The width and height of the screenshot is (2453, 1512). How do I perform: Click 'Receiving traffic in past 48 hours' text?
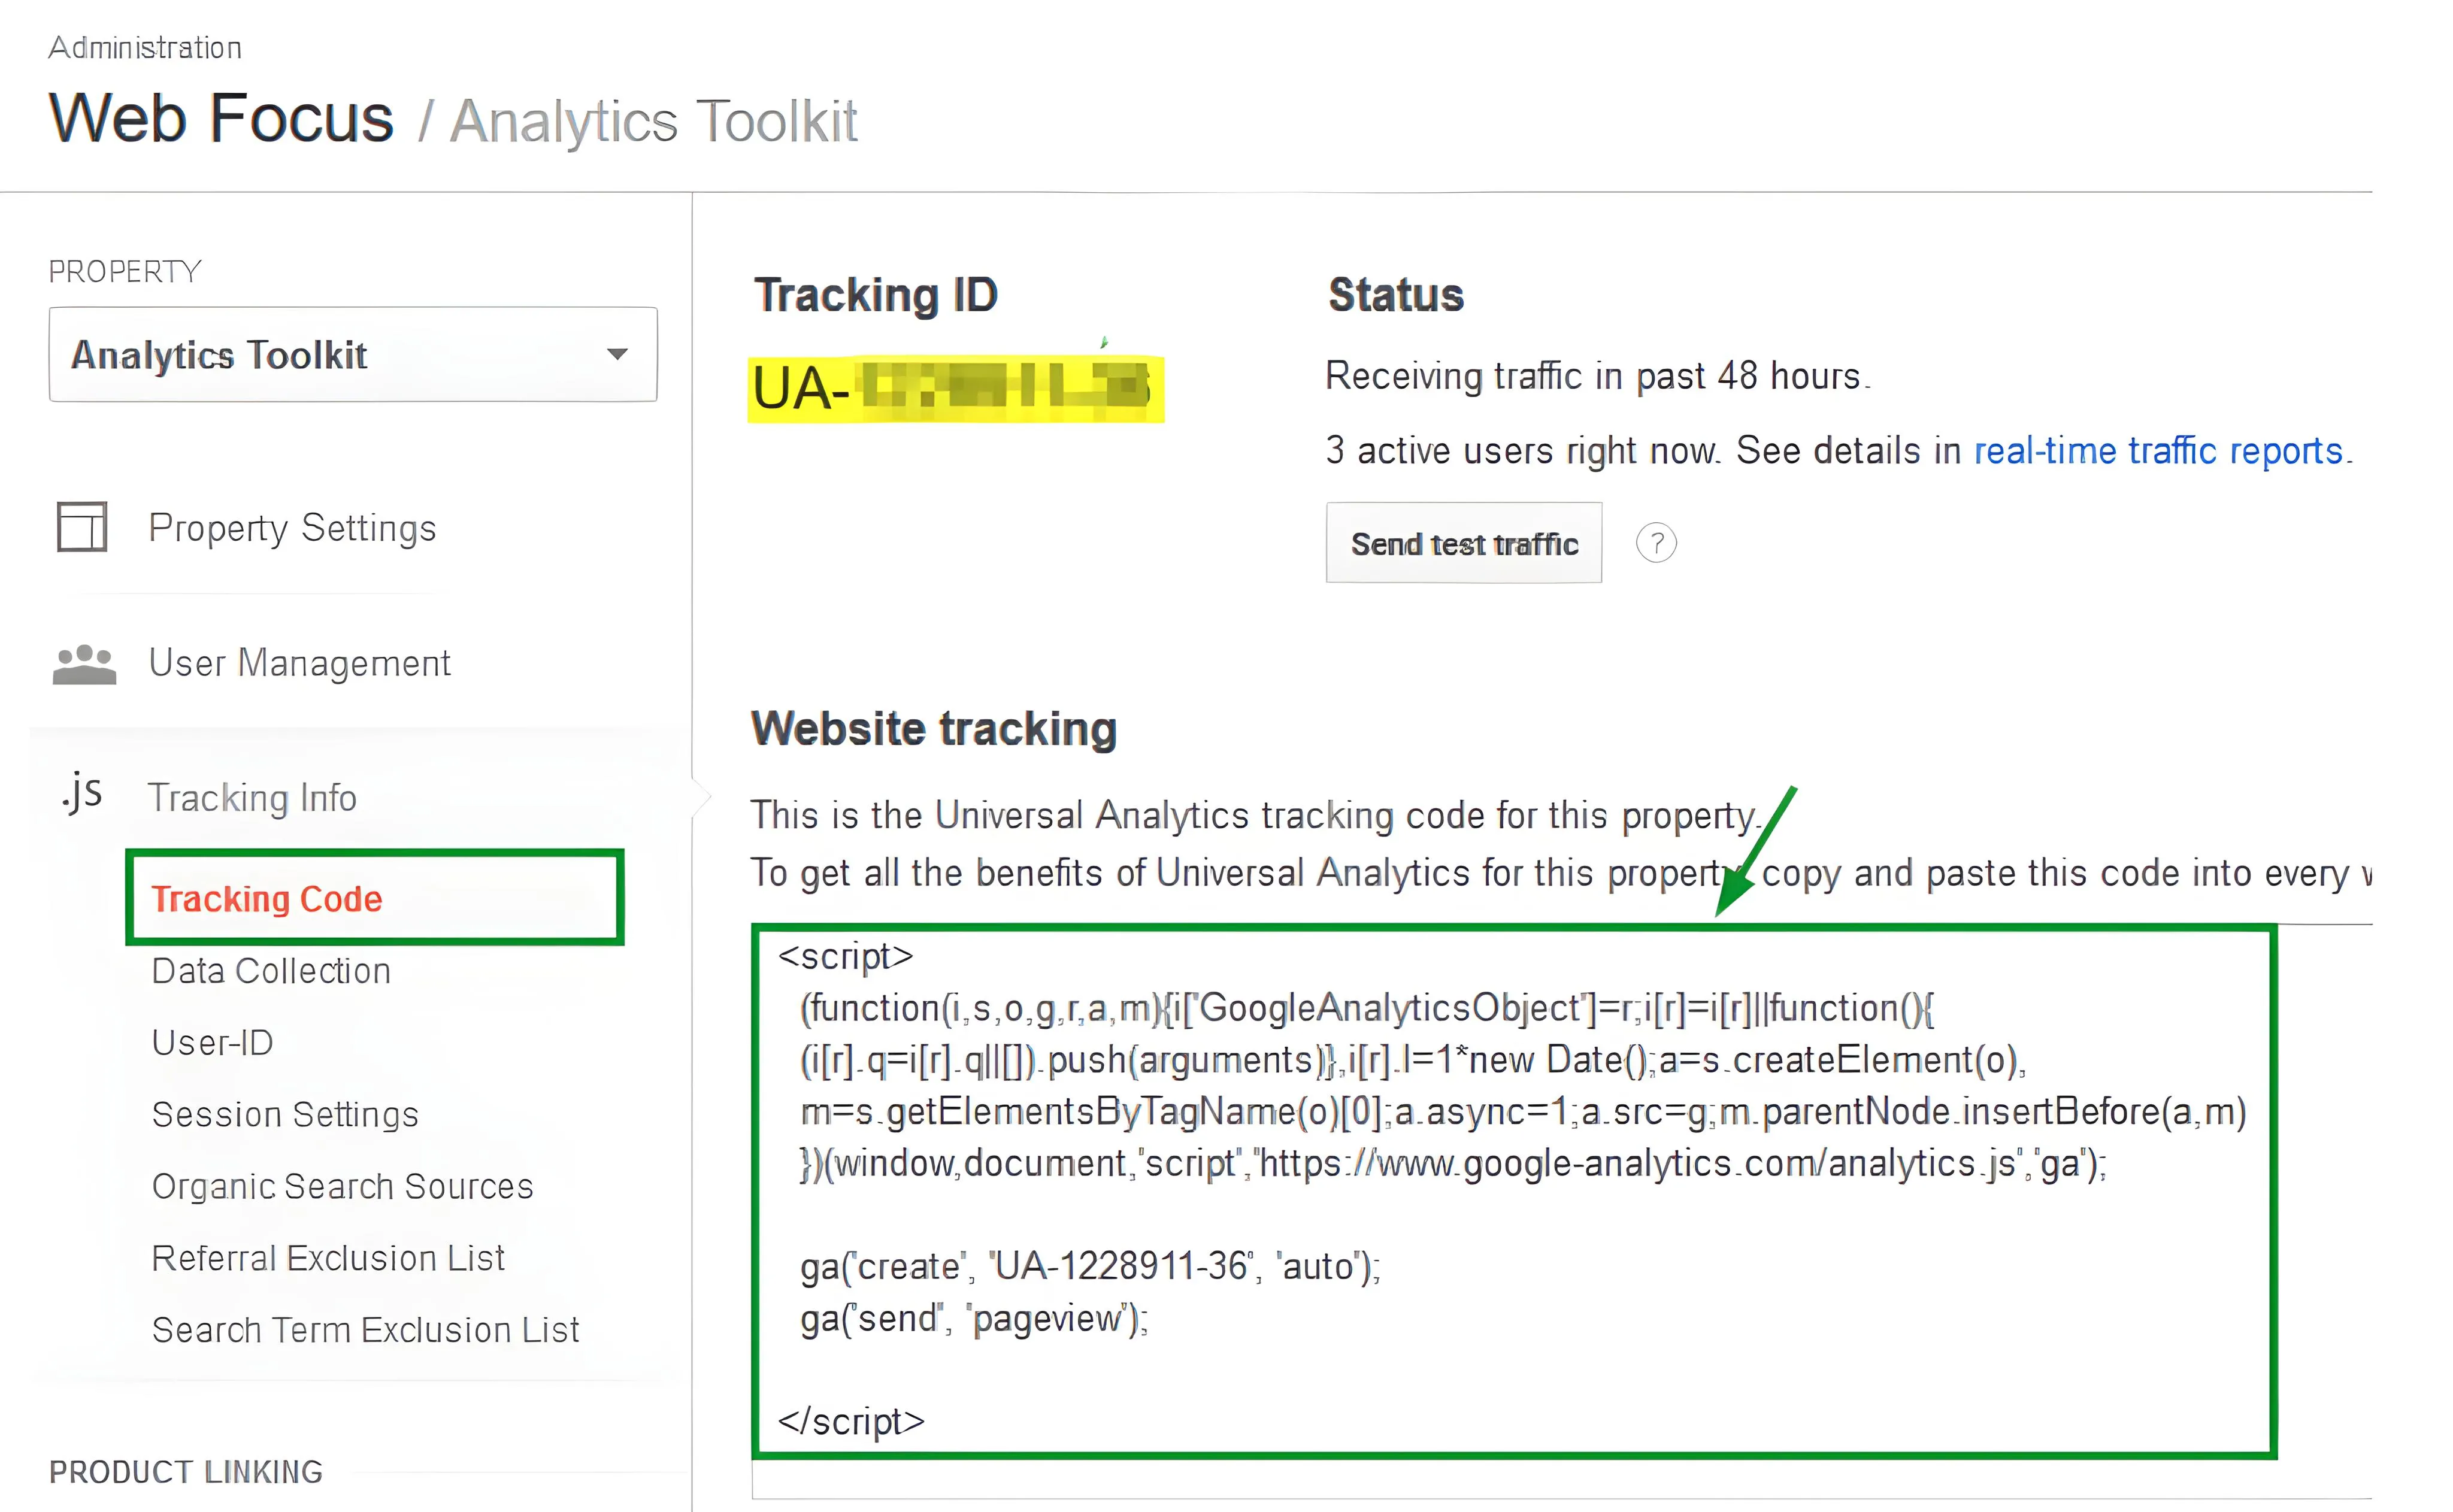point(1596,376)
